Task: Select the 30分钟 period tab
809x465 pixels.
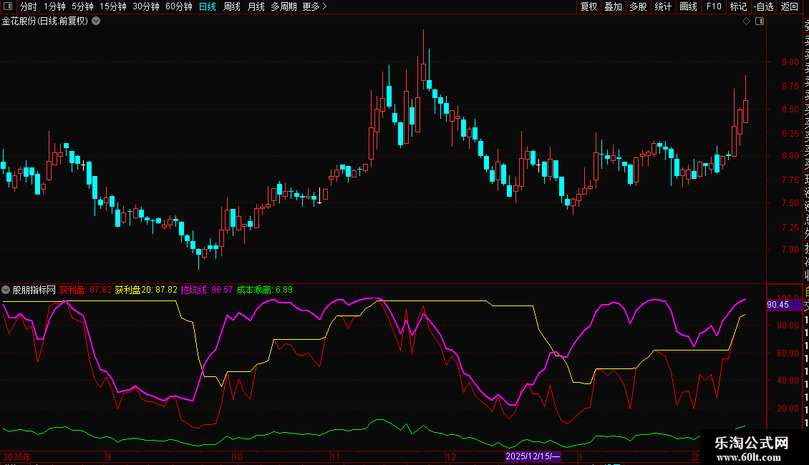Action: 146,6
